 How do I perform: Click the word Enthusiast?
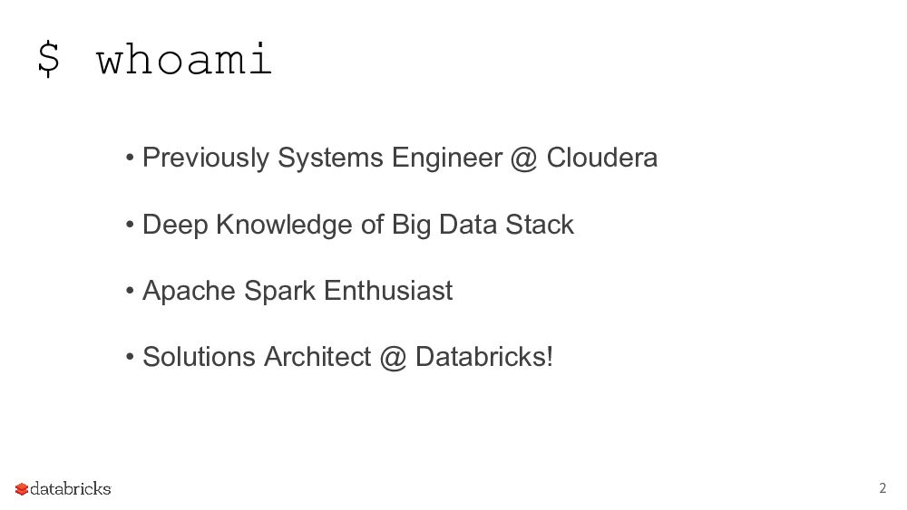click(388, 291)
